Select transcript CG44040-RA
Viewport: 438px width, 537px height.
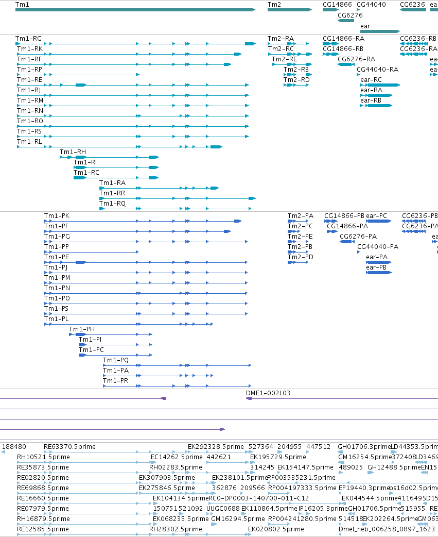tap(377, 69)
